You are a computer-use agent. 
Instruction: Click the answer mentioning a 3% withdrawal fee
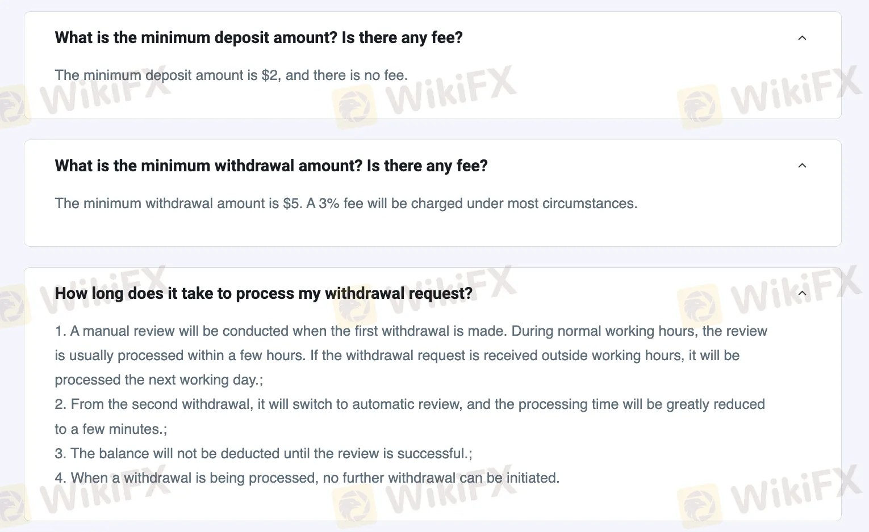click(x=345, y=204)
